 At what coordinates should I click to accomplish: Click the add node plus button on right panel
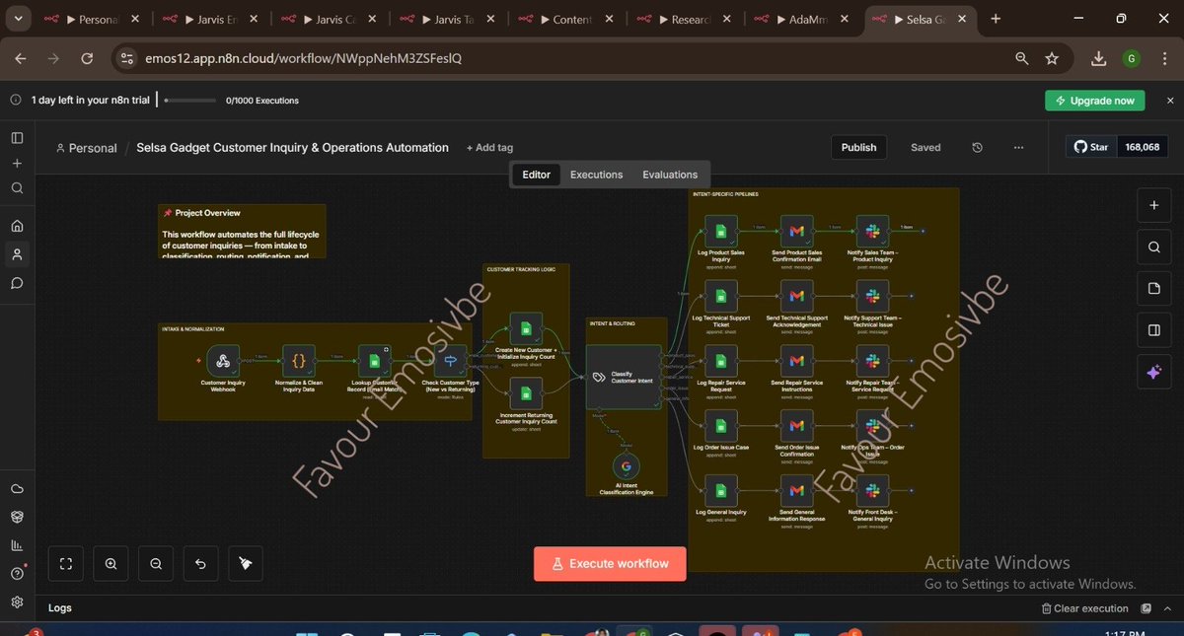pyautogui.click(x=1153, y=205)
